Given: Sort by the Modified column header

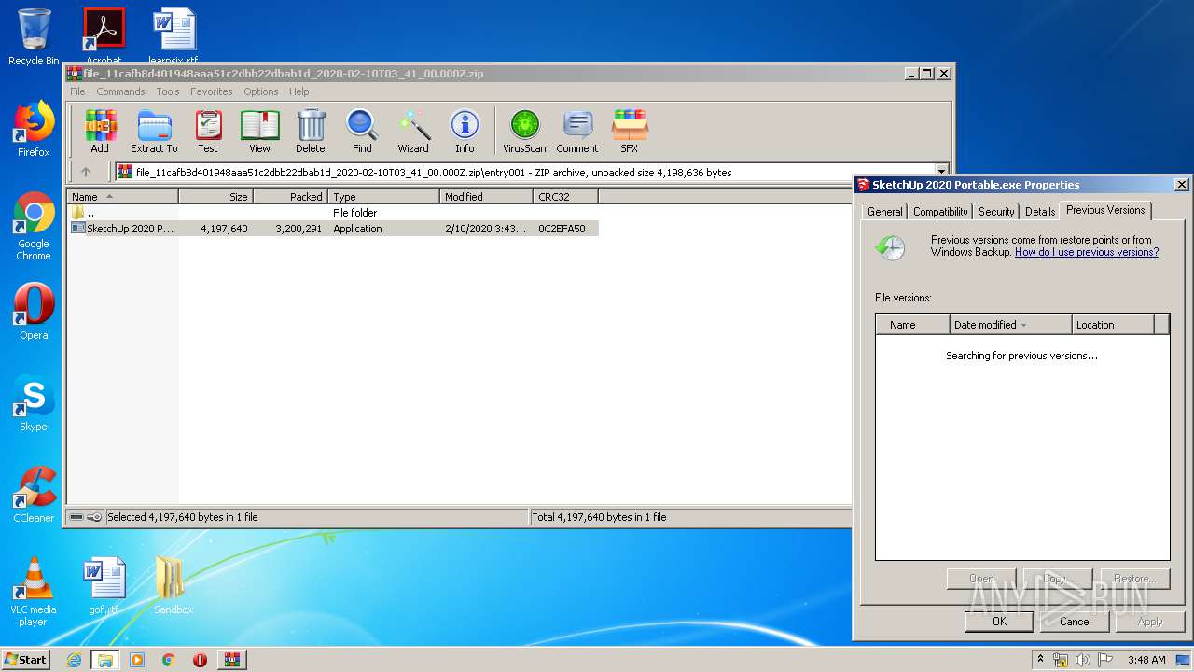Looking at the screenshot, I should pyautogui.click(x=486, y=197).
